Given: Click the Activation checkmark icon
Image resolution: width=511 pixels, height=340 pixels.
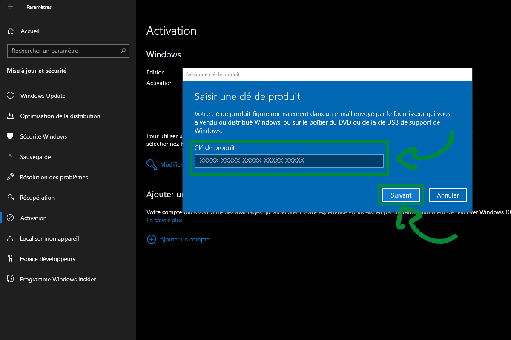Looking at the screenshot, I should click(x=10, y=218).
